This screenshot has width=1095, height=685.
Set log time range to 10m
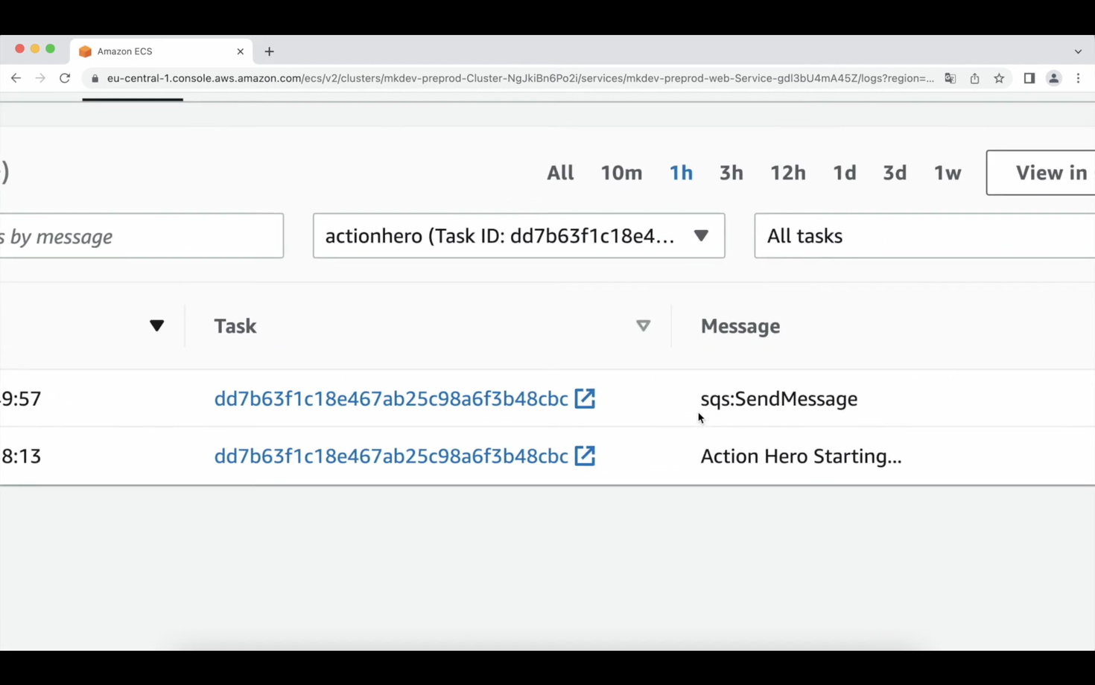pos(621,173)
